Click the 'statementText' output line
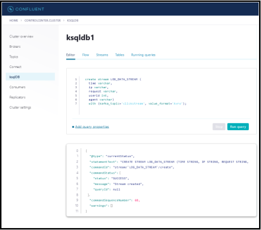The height and width of the screenshot is (230, 261). [169, 162]
